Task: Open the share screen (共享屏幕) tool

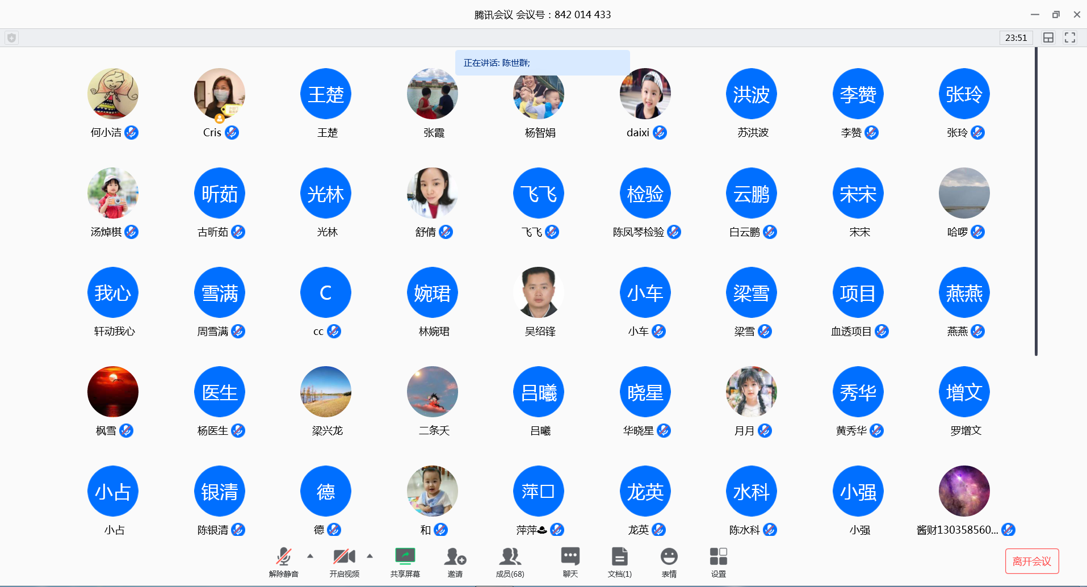Action: [405, 561]
